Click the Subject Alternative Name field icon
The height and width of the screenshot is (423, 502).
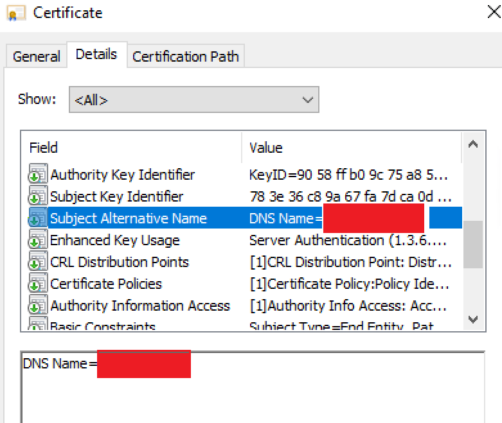38,217
